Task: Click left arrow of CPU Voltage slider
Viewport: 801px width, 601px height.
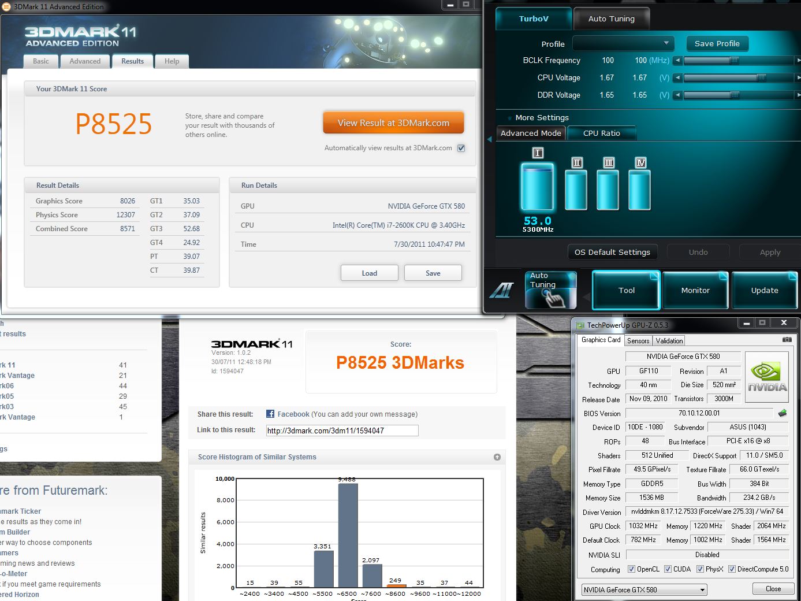Action: (677, 77)
